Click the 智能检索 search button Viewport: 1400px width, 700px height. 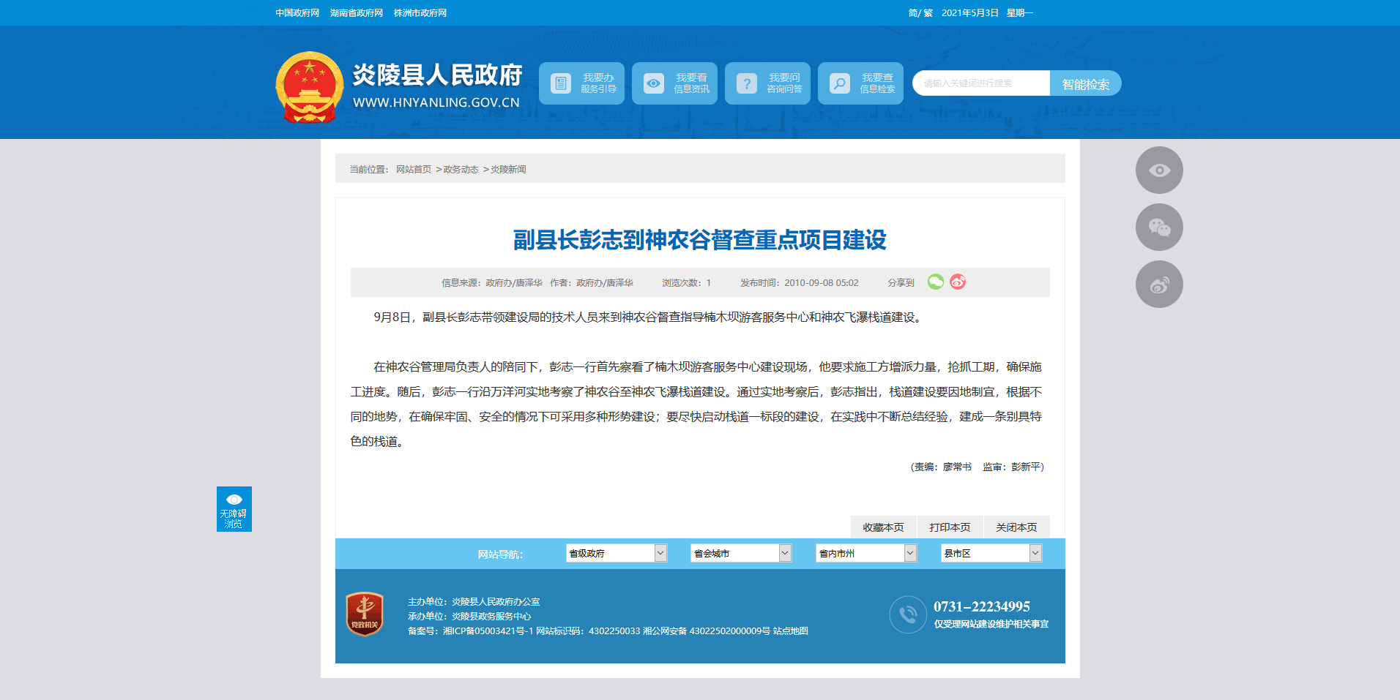[1085, 83]
